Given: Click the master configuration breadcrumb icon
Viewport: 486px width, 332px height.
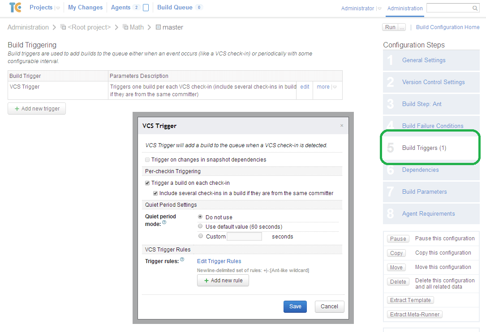Looking at the screenshot, I should click(x=158, y=27).
